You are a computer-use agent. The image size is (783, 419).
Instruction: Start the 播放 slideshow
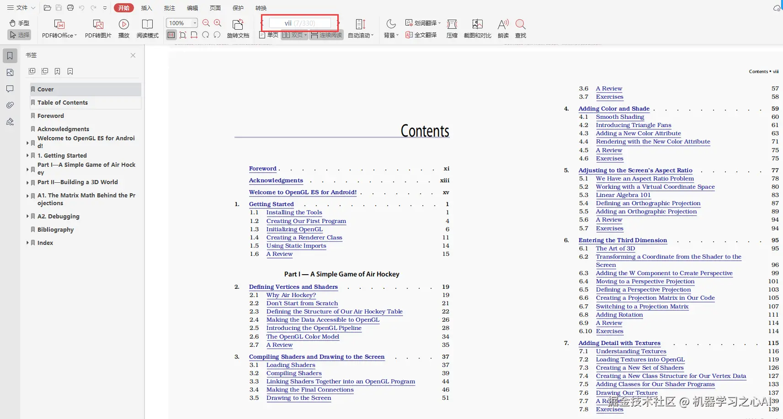(x=124, y=28)
